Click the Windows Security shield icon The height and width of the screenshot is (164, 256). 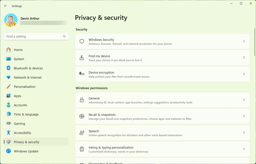(x=82, y=41)
